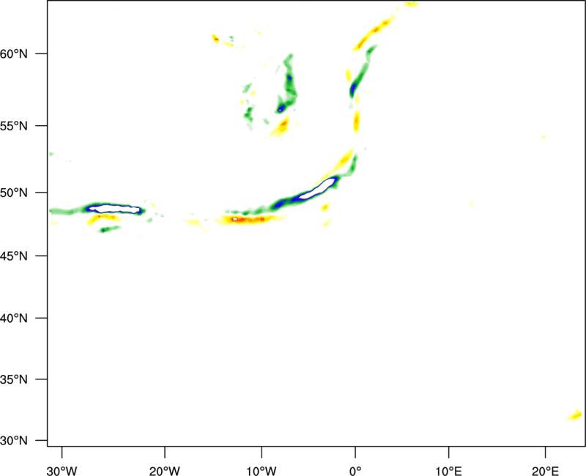This screenshot has width=586, height=476.
Task: Click the 20°W longitude label
Action: tap(165, 472)
